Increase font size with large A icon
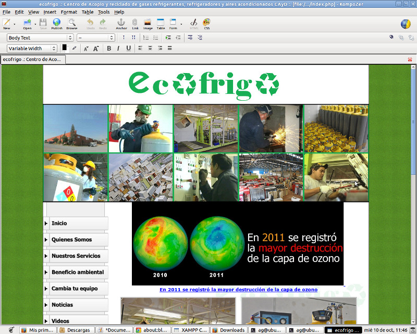 96,49
